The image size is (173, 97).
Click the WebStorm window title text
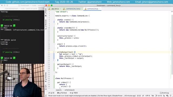tap(109, 5)
